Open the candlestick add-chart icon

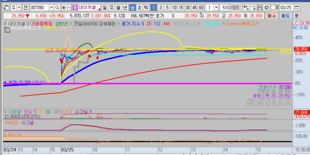246,8
